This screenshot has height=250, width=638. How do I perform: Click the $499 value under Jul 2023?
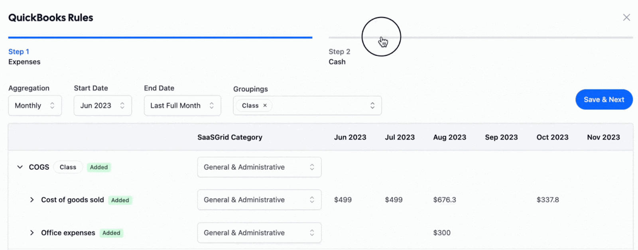[x=394, y=200]
